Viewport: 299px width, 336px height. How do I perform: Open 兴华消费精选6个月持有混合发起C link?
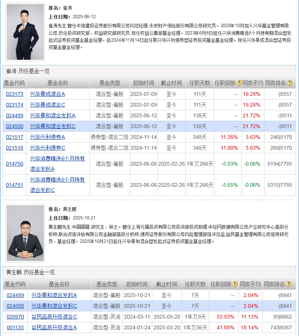click(57, 185)
